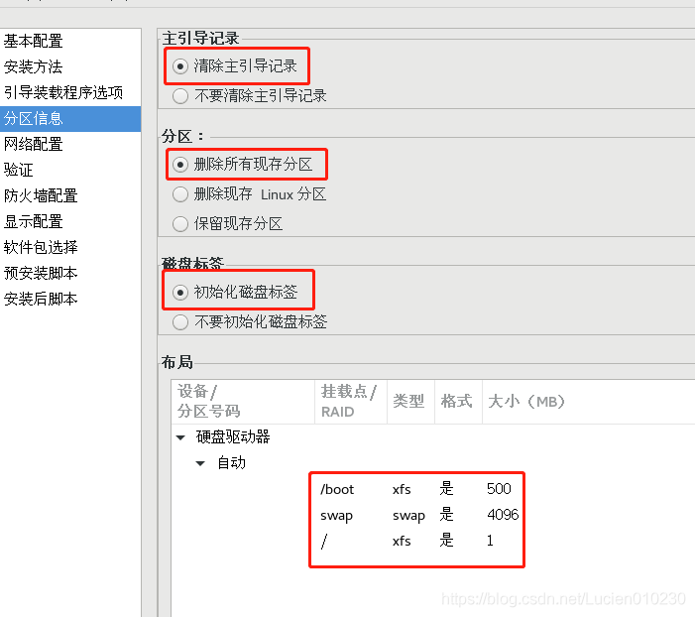Click the 500 size value

point(499,489)
